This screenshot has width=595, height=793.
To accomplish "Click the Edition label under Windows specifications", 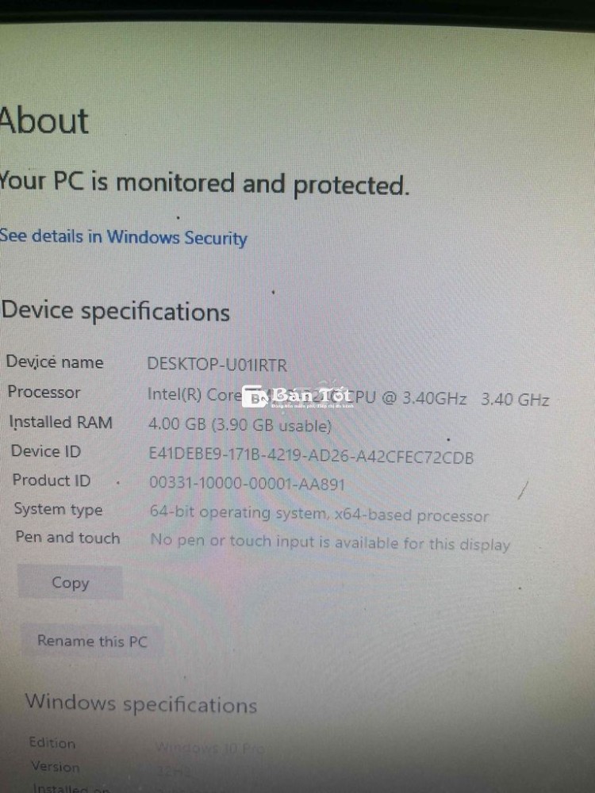I will (52, 743).
